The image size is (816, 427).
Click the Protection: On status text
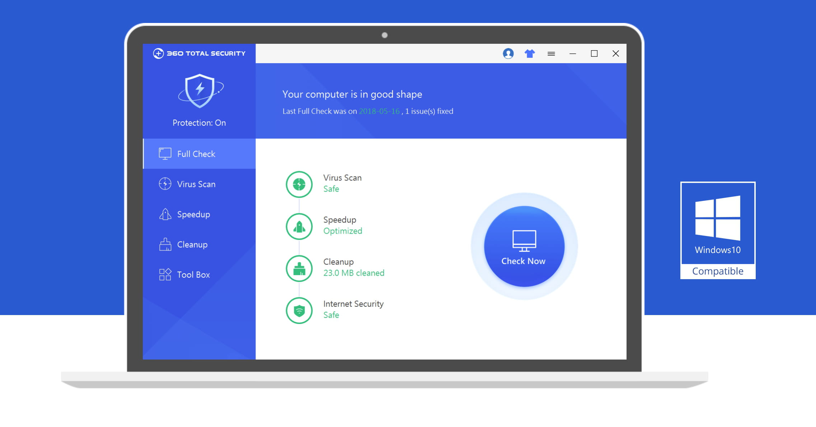(x=199, y=123)
